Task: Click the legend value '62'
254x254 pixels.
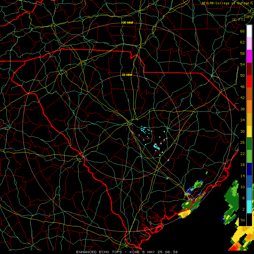Action: [242, 42]
